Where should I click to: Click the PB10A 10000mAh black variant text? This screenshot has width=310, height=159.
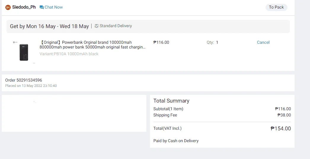click(69, 54)
